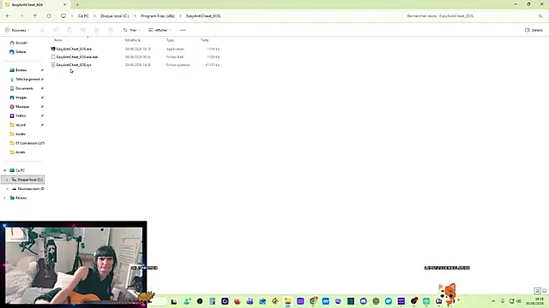The height and width of the screenshot is (308, 549).
Task: Open Galerie in the sidebar
Action: click(21, 51)
